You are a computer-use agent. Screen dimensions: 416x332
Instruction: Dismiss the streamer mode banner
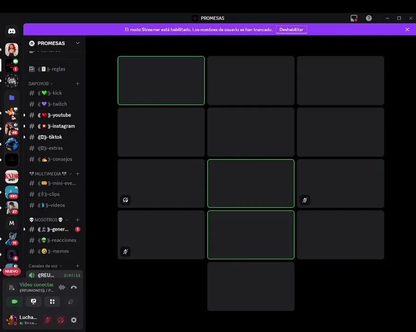coord(407,30)
